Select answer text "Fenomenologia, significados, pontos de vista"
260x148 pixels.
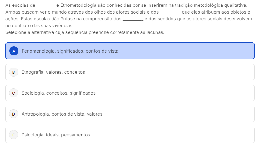pos(70,51)
